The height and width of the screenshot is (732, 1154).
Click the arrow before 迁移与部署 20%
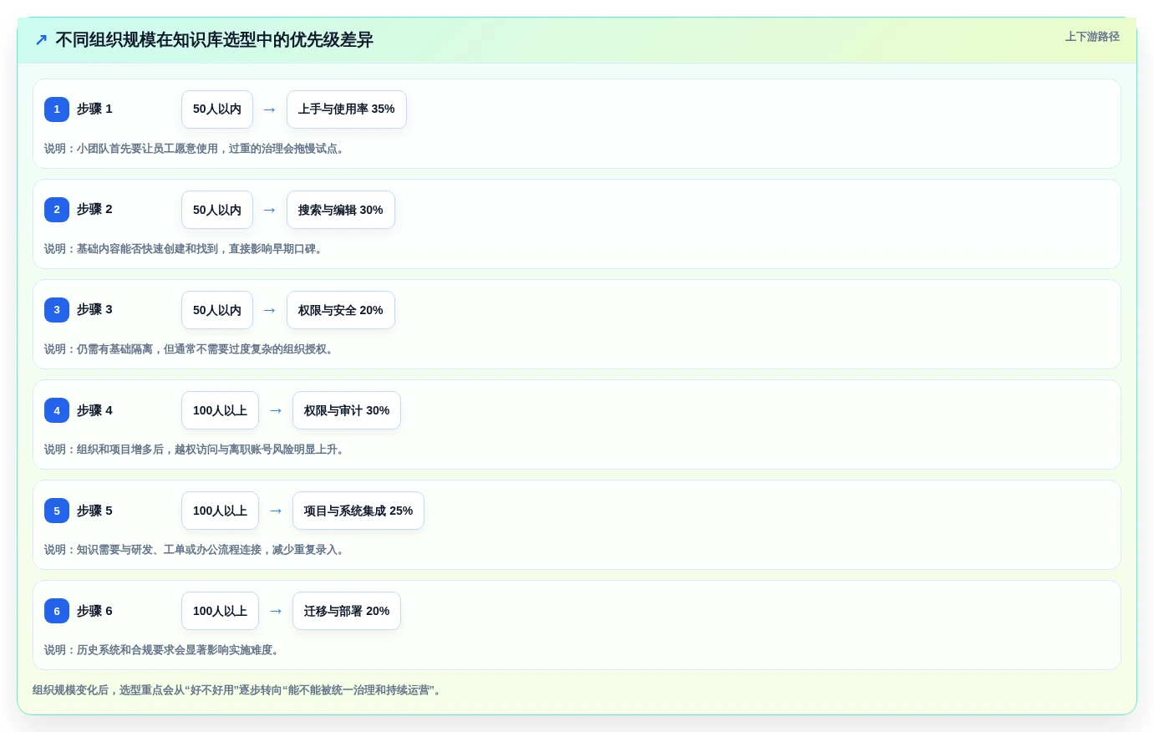(276, 611)
